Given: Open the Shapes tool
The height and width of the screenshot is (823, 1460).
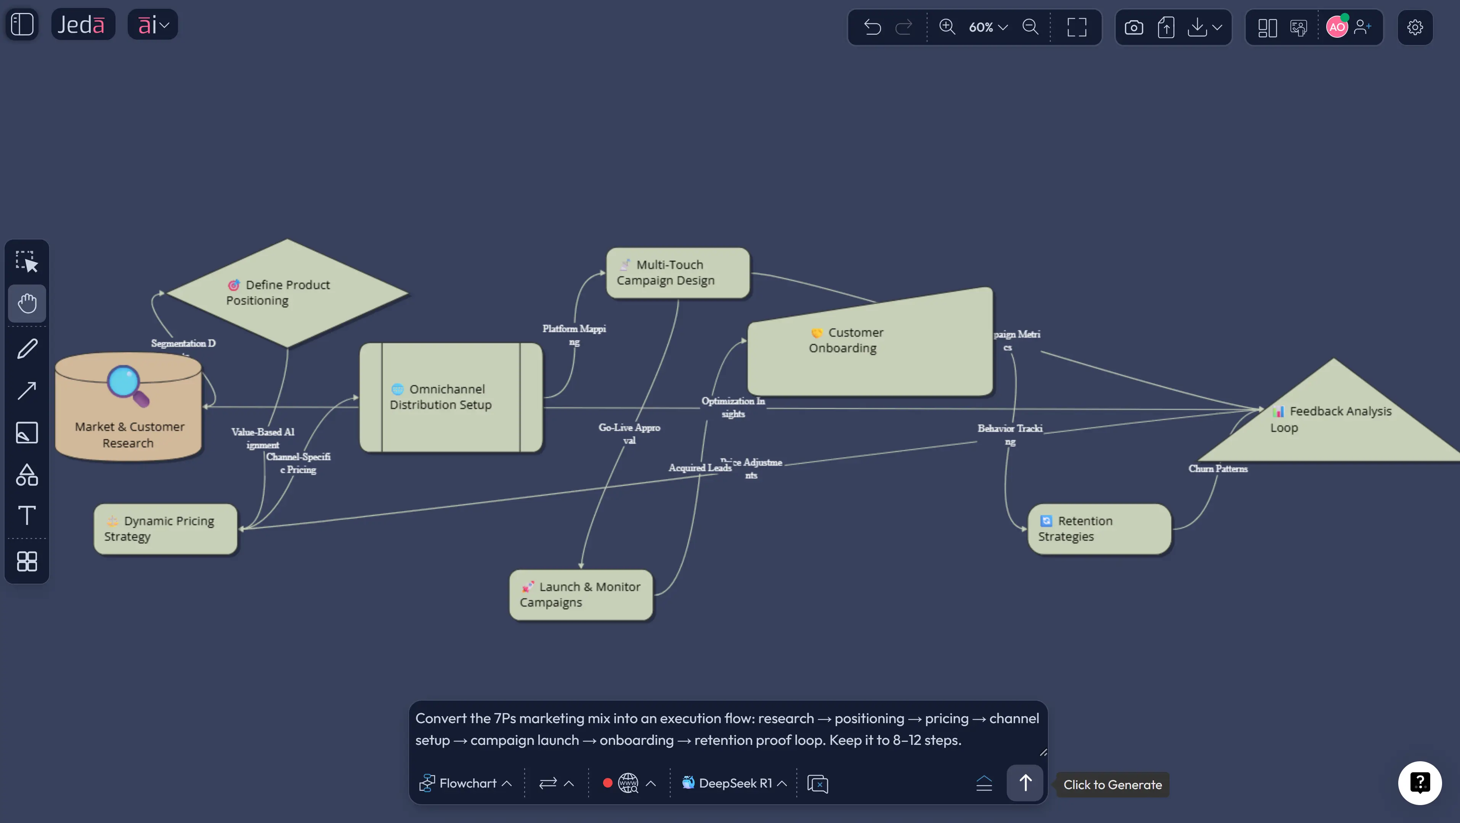Looking at the screenshot, I should pos(27,475).
